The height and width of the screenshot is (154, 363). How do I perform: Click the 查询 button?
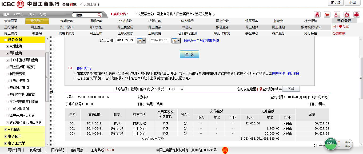189,54
